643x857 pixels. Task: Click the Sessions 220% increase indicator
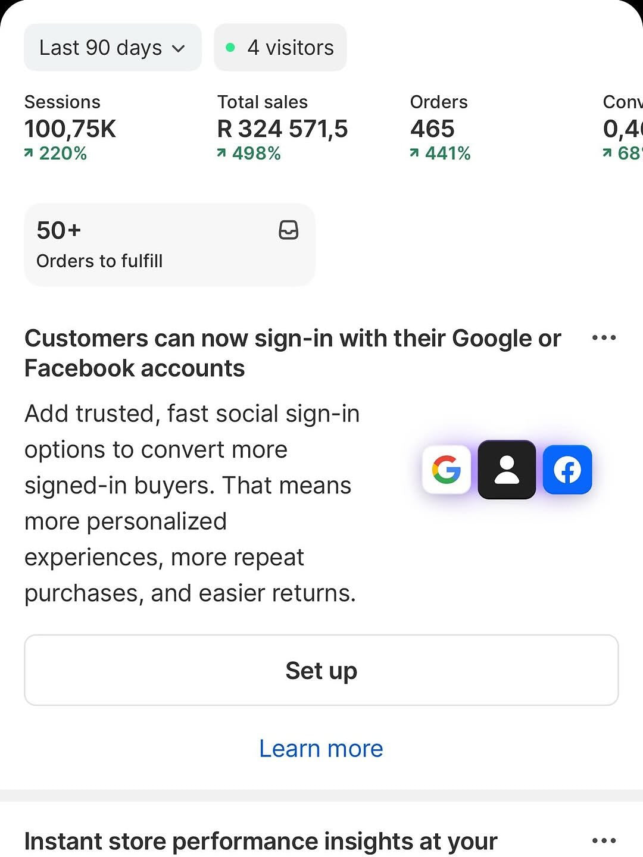click(56, 154)
